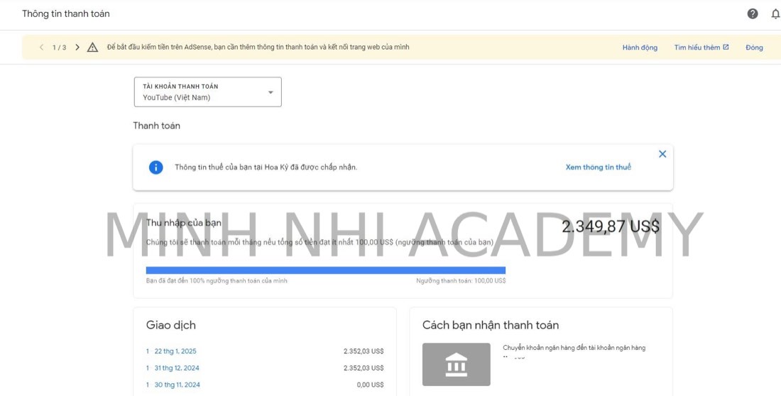The width and height of the screenshot is (781, 396).
Task: Click the 2.349,87 US$ earnings amount
Action: pos(611,226)
